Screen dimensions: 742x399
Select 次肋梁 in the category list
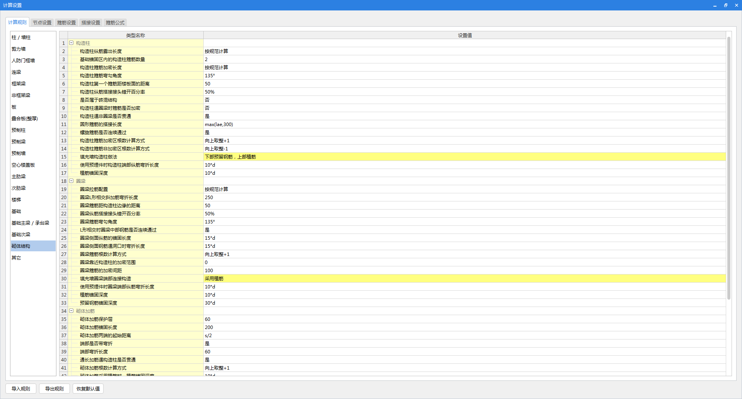coord(33,188)
